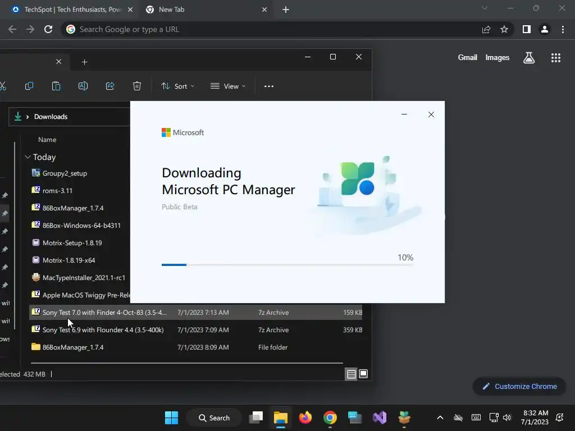Screen dimensions: 575x431
Task: Select the Motrix-Setup-1.8.19 file
Action: (x=72, y=242)
